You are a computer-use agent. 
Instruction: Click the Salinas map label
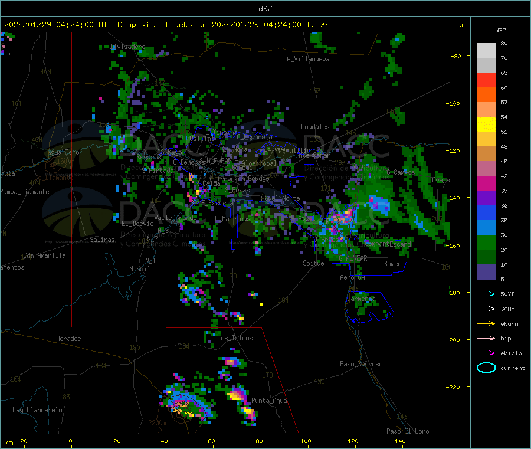tap(102, 240)
